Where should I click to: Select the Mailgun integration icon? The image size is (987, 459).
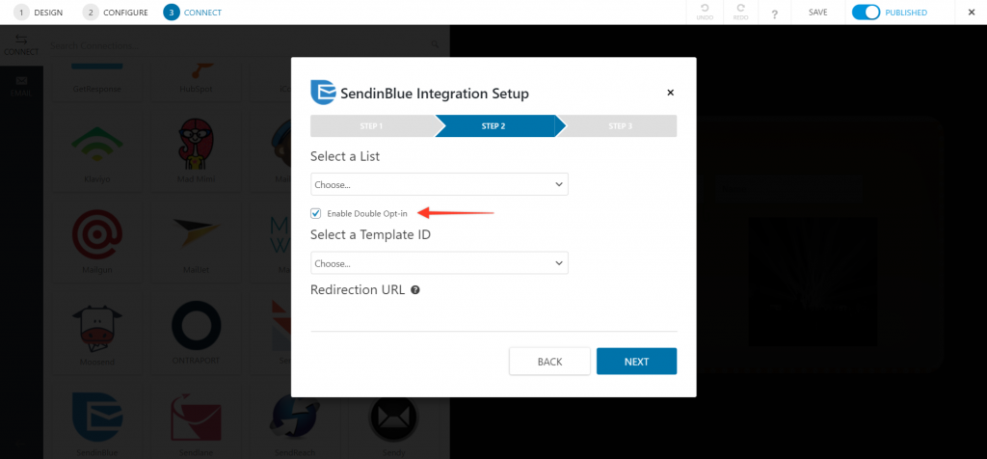coord(97,235)
